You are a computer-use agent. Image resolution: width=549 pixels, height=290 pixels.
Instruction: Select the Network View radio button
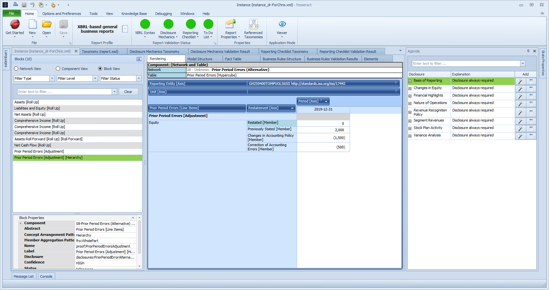pos(16,69)
